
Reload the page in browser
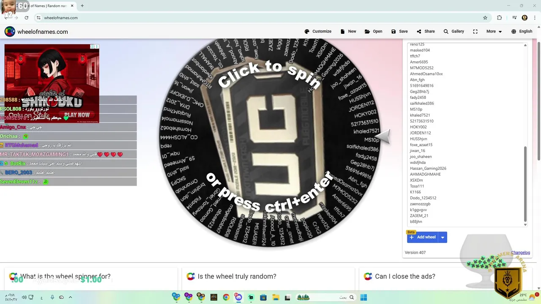coord(26,18)
